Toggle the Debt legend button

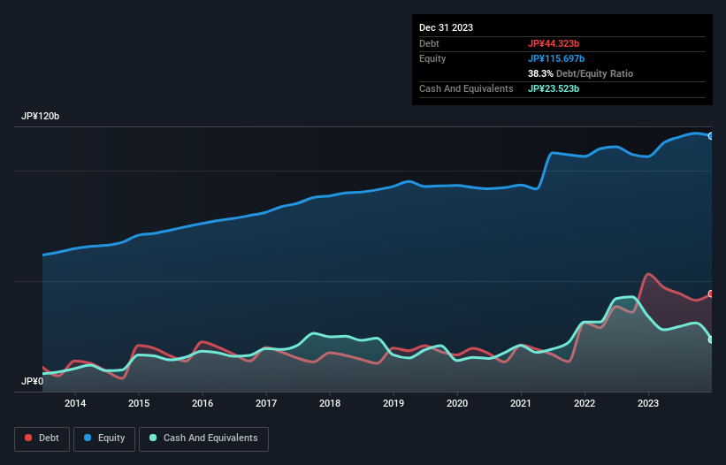click(42, 438)
